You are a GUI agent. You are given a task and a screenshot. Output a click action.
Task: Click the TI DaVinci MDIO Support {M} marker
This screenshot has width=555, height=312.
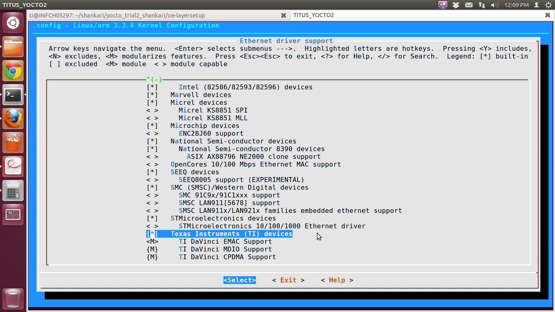tap(152, 249)
